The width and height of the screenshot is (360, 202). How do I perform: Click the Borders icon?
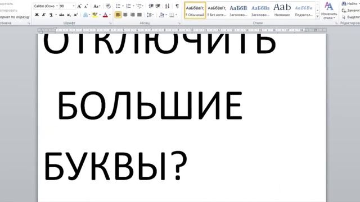(x=172, y=15)
